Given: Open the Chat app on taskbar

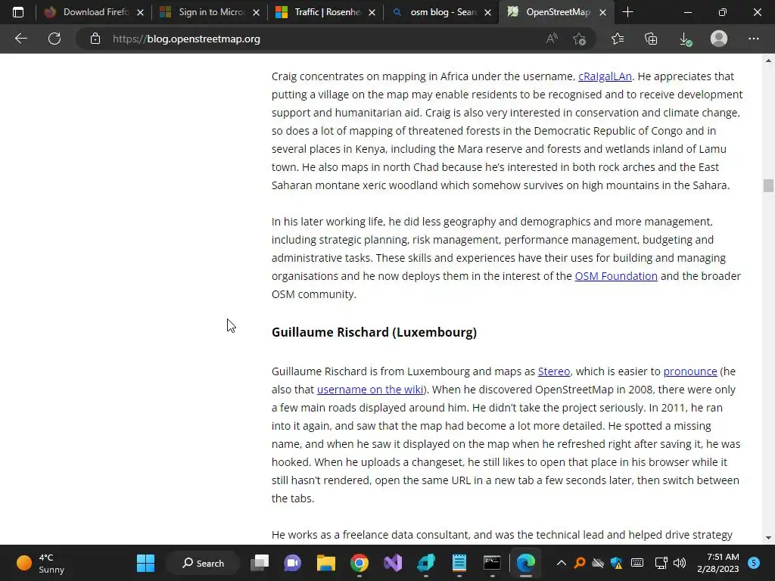Looking at the screenshot, I should (293, 563).
